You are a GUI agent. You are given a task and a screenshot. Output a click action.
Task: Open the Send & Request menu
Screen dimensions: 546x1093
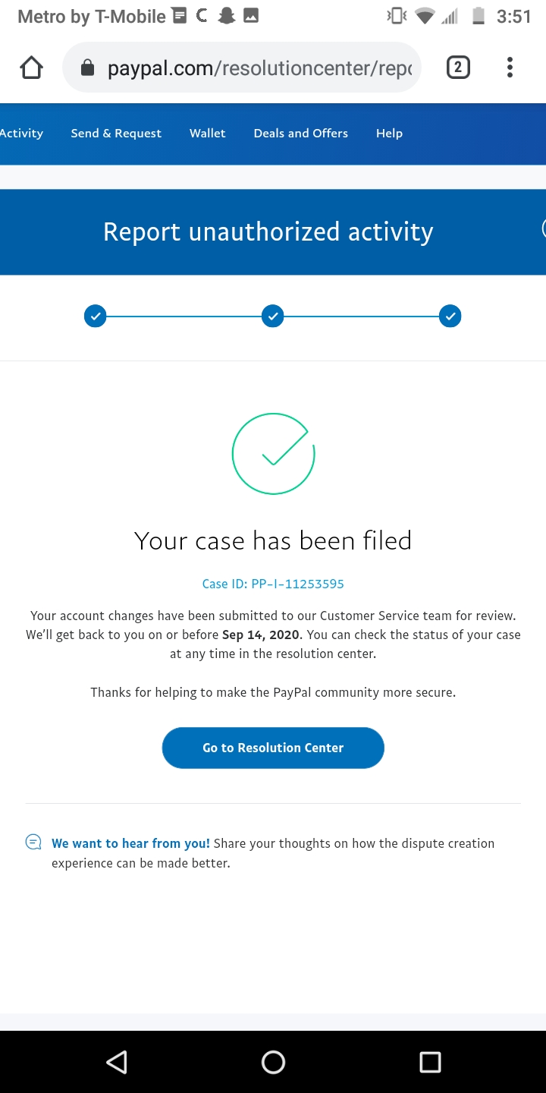coord(116,134)
